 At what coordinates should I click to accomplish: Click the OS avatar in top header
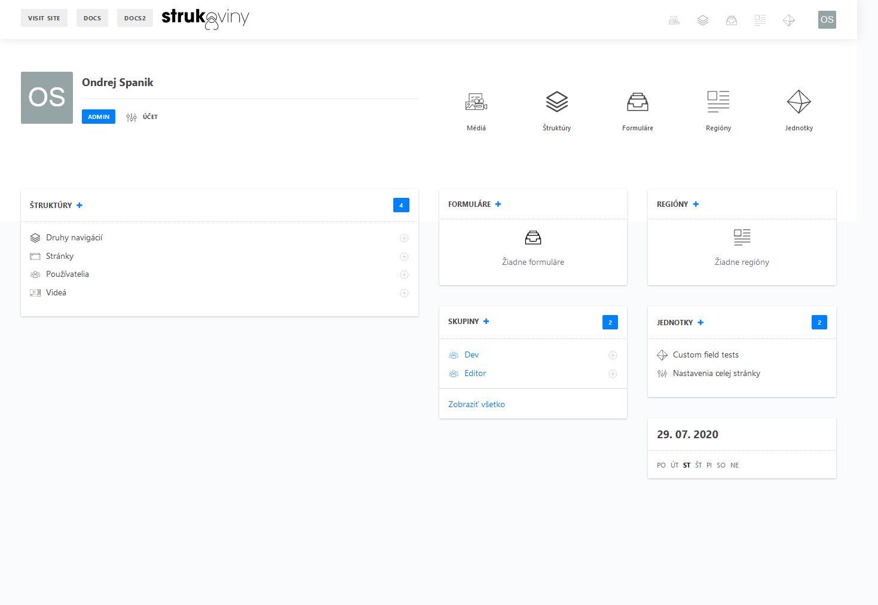[x=827, y=20]
